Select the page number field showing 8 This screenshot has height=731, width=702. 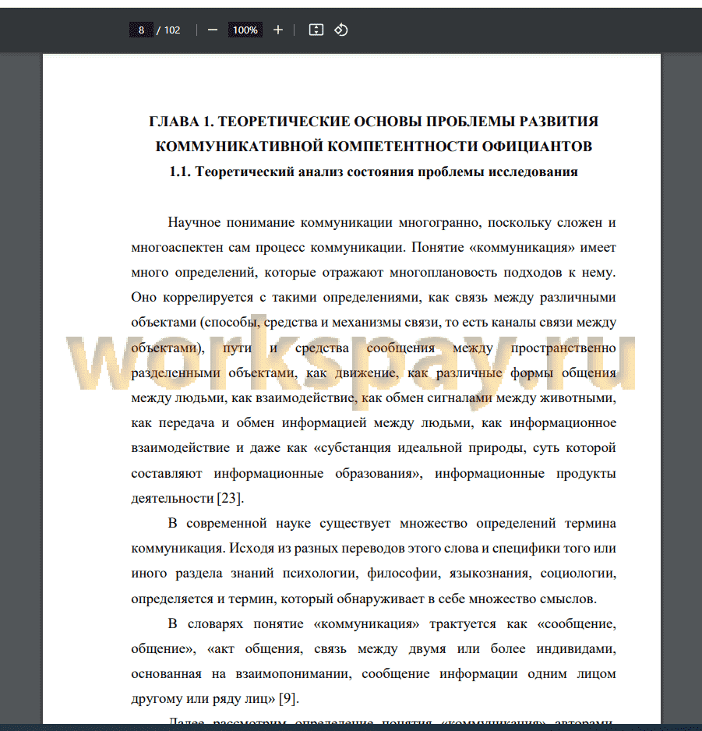pos(141,30)
